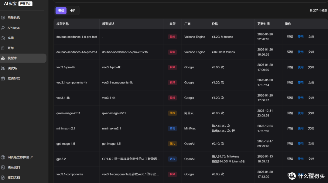This screenshot has width=328, height=183.
Task: Open the 邀请好友 gift icon
Action: pyautogui.click(x=3, y=78)
